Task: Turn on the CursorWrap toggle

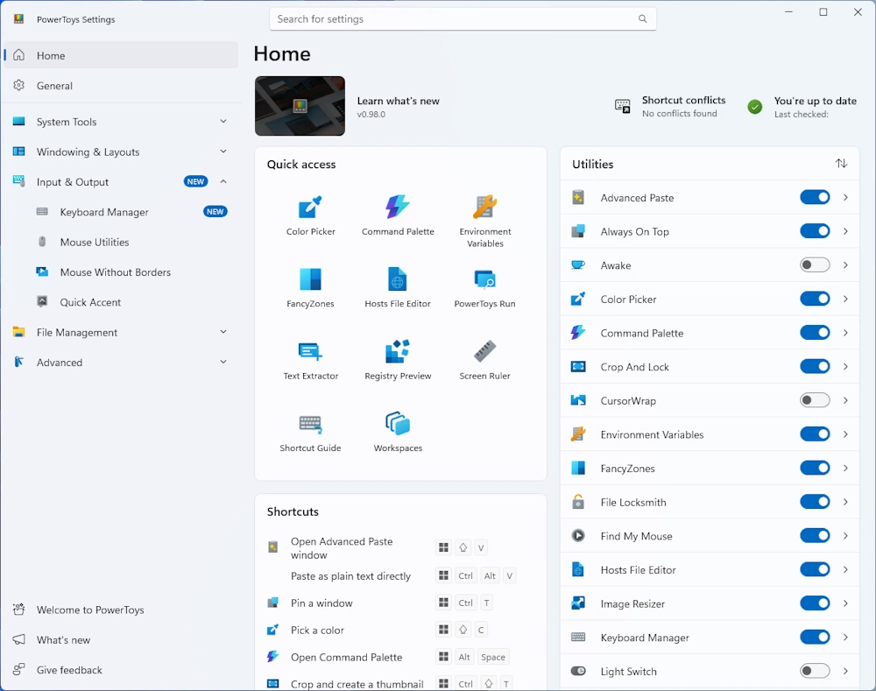Action: coord(814,400)
